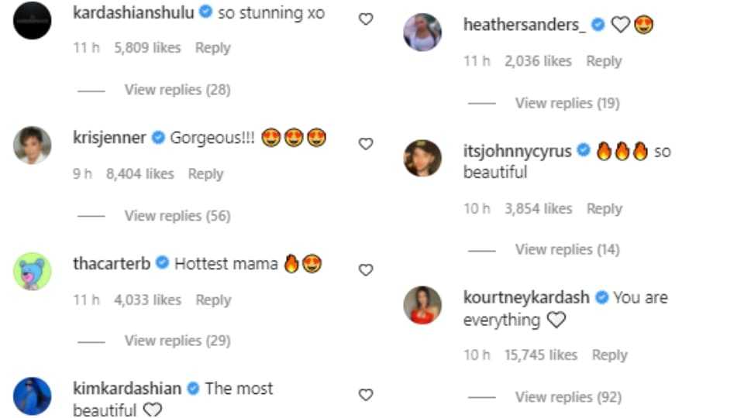This screenshot has height=418, width=744.
Task: Expand View replies (14) under itsjohnnycyrus
Action: (567, 249)
